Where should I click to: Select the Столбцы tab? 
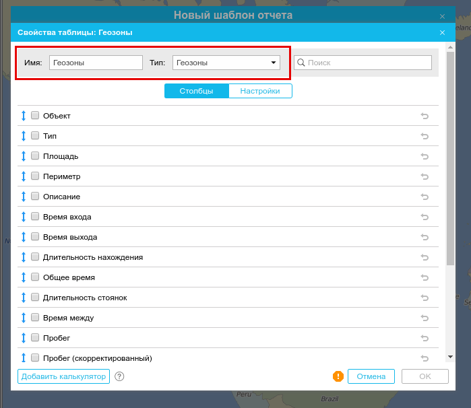point(196,91)
